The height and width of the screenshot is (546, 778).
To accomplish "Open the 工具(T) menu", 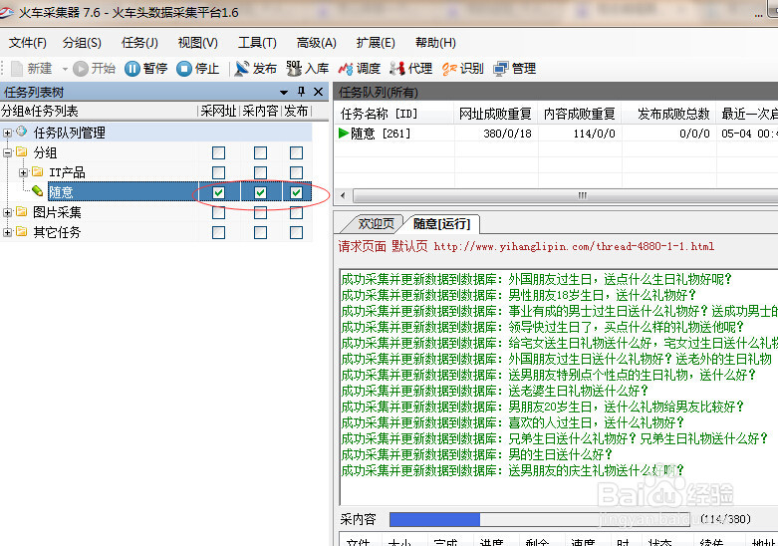I will pyautogui.click(x=257, y=43).
